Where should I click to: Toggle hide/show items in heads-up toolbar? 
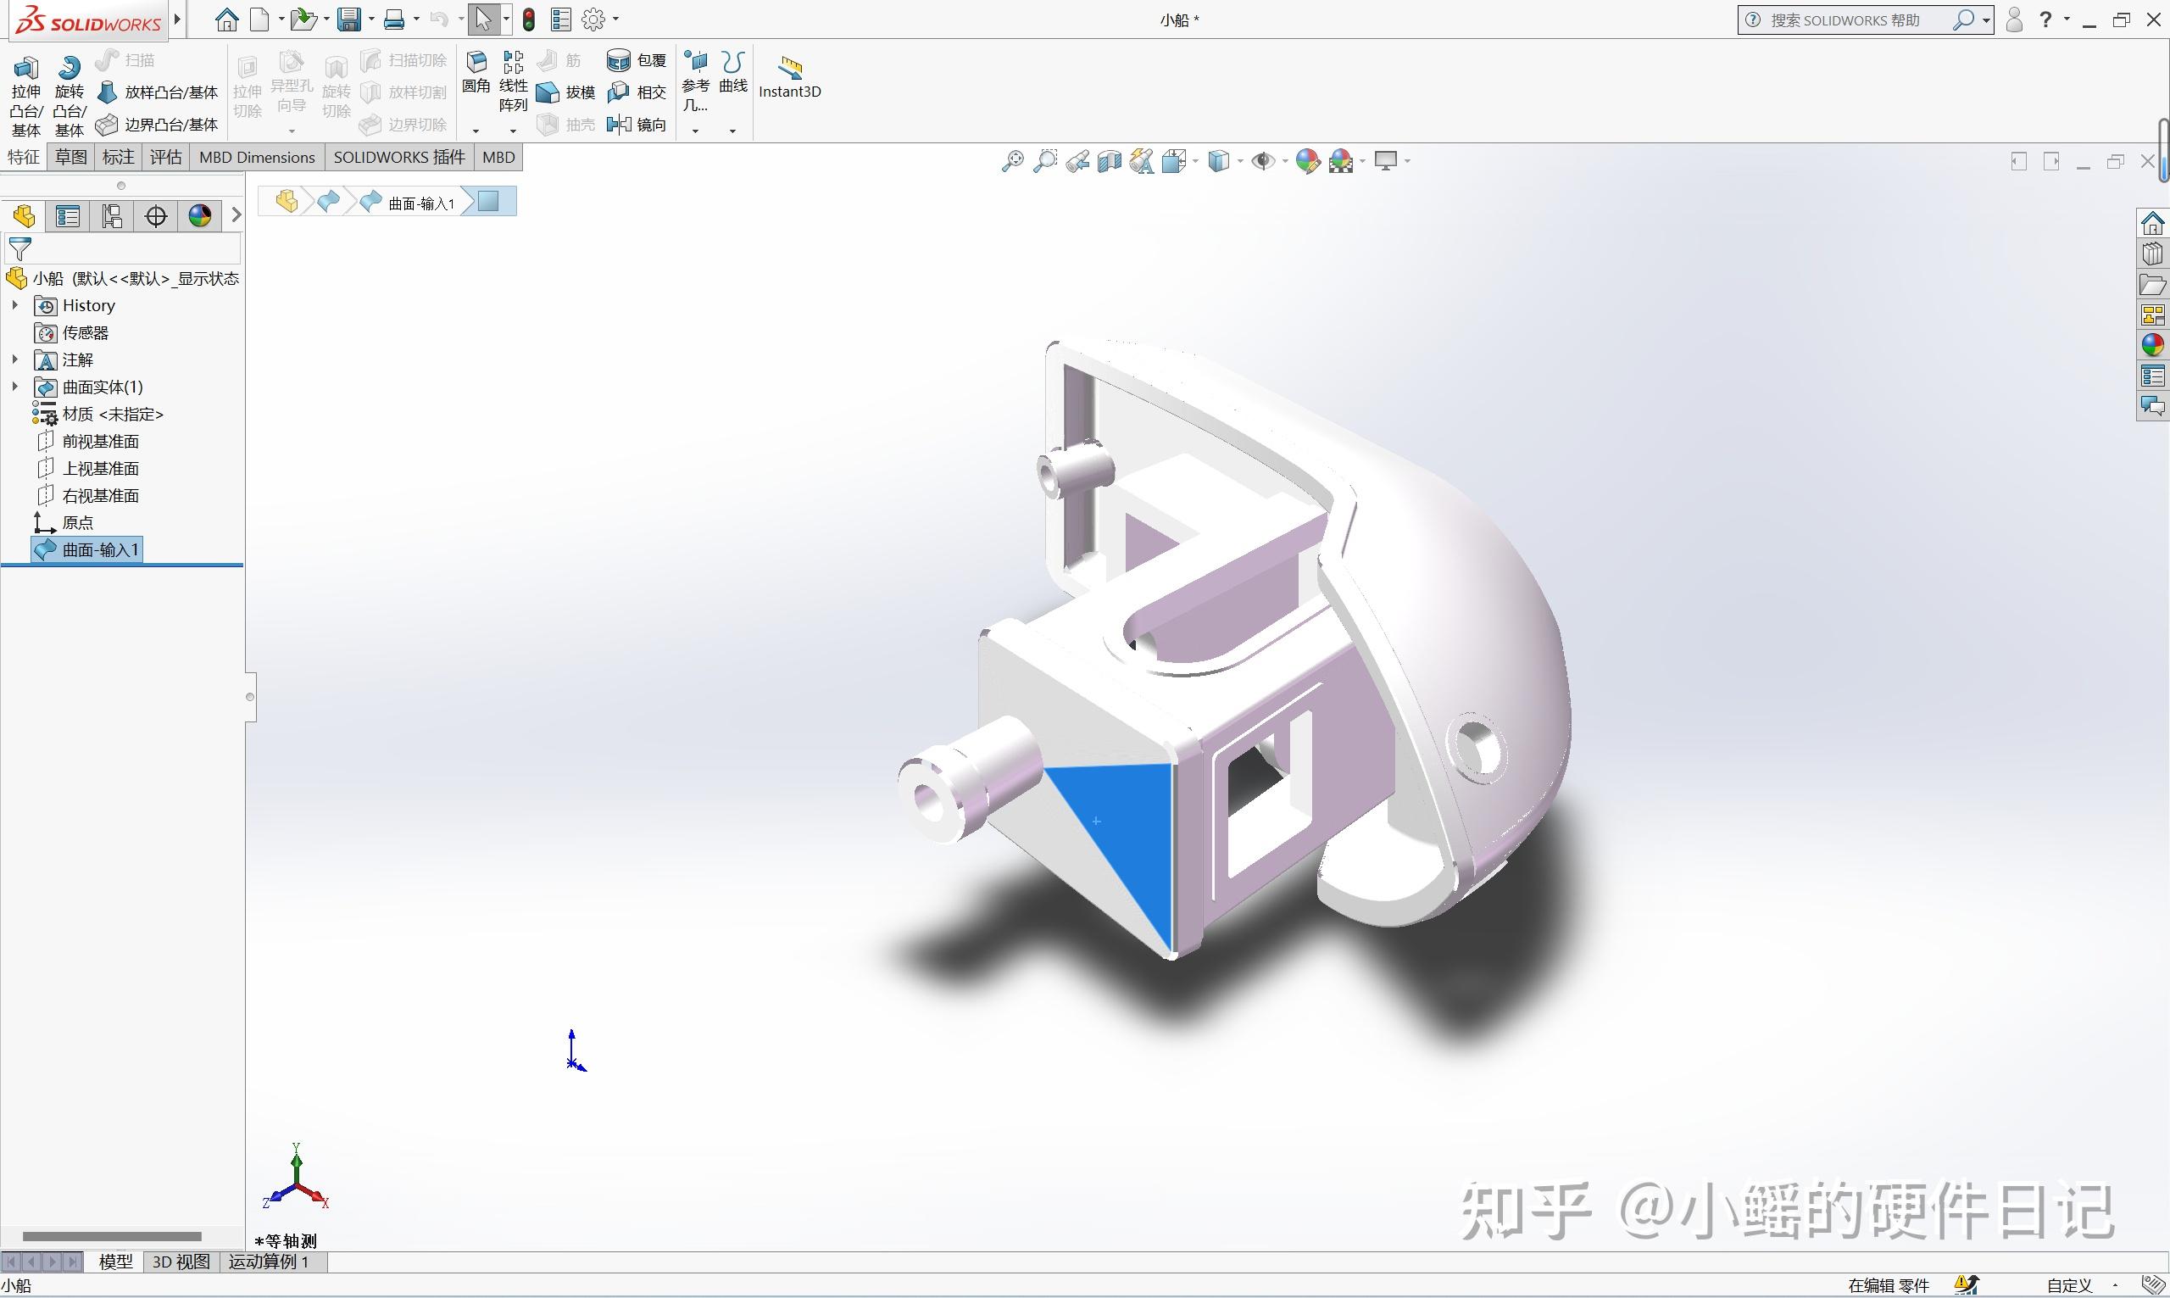pyautogui.click(x=1265, y=161)
